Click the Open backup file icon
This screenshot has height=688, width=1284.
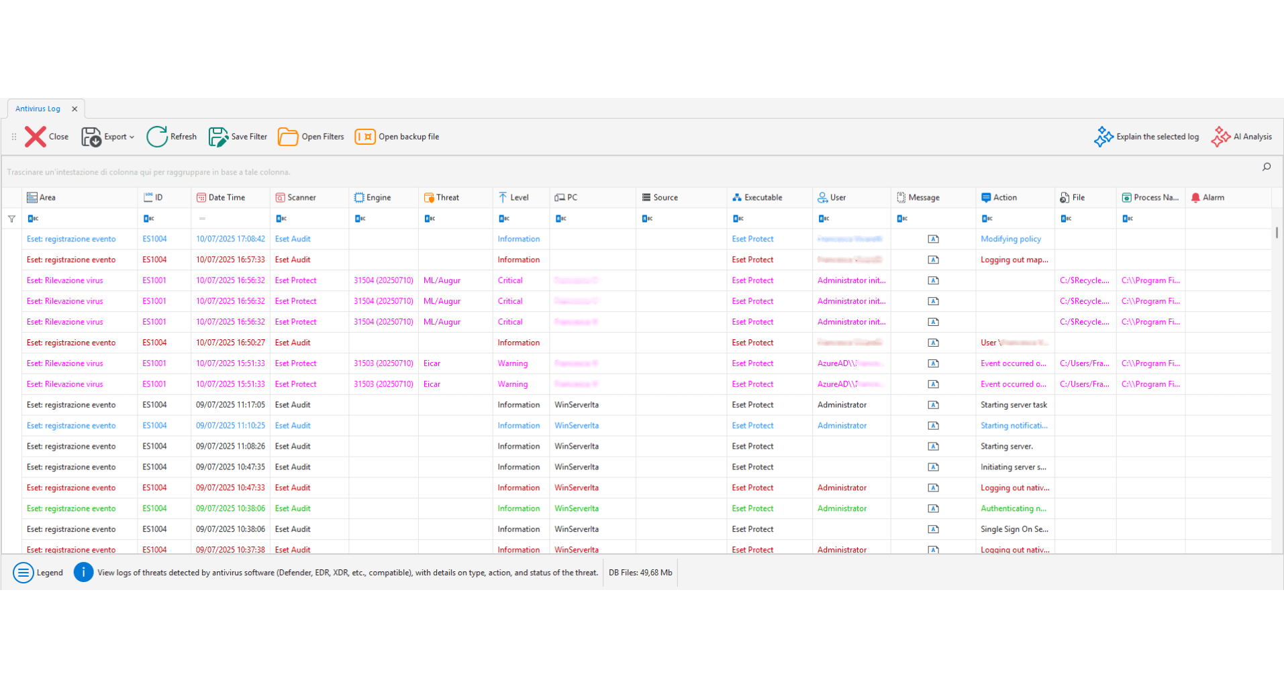click(x=365, y=137)
